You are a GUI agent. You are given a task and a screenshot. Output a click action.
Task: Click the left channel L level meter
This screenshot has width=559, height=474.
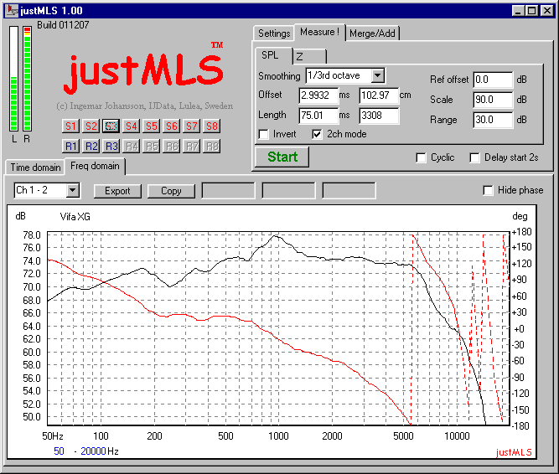pyautogui.click(x=14, y=79)
